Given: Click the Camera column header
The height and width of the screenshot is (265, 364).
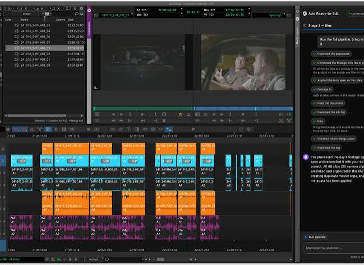Looking at the screenshot, I should (61, 20).
